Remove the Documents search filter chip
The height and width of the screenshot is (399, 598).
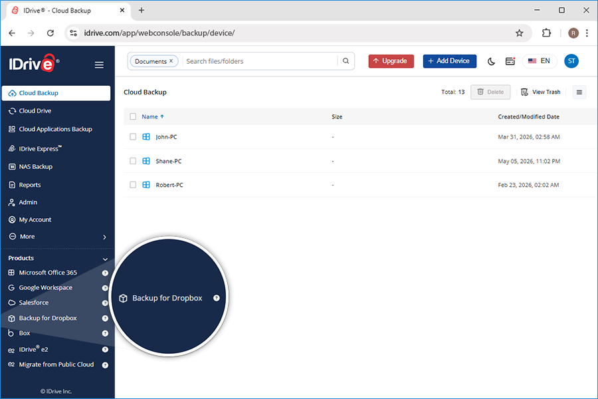(171, 61)
